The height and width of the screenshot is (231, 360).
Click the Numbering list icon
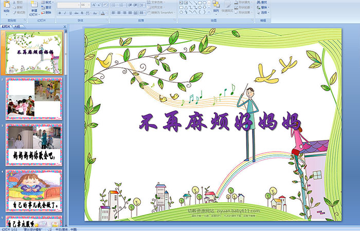point(122,5)
